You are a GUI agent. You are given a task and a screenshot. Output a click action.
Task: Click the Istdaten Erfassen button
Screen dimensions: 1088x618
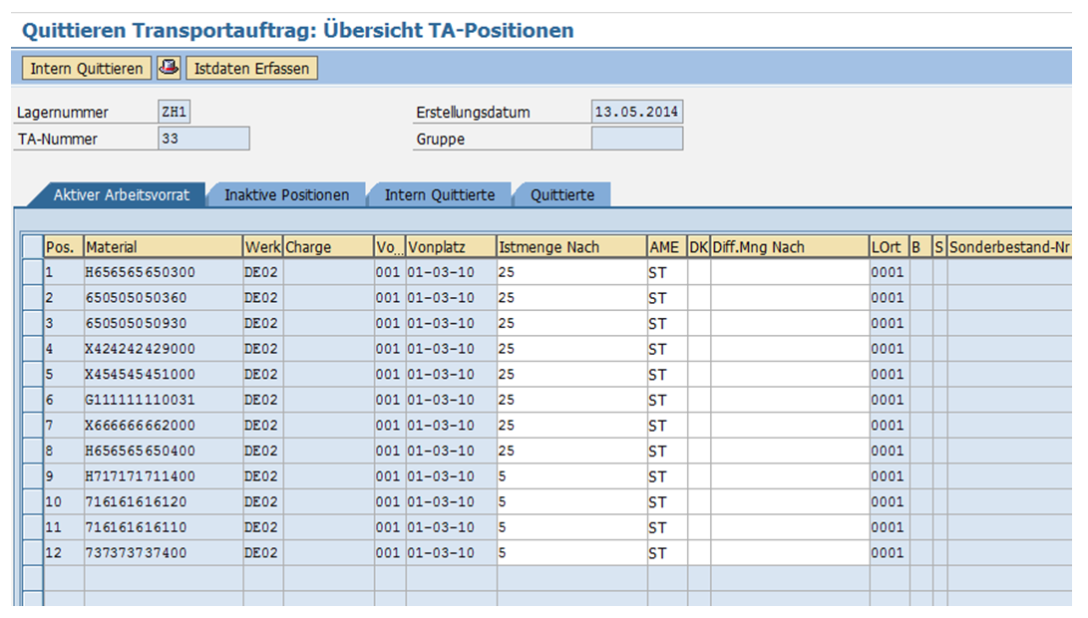click(251, 69)
